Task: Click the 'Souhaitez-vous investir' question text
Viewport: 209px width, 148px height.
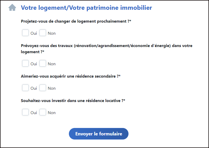Action: (x=73, y=101)
